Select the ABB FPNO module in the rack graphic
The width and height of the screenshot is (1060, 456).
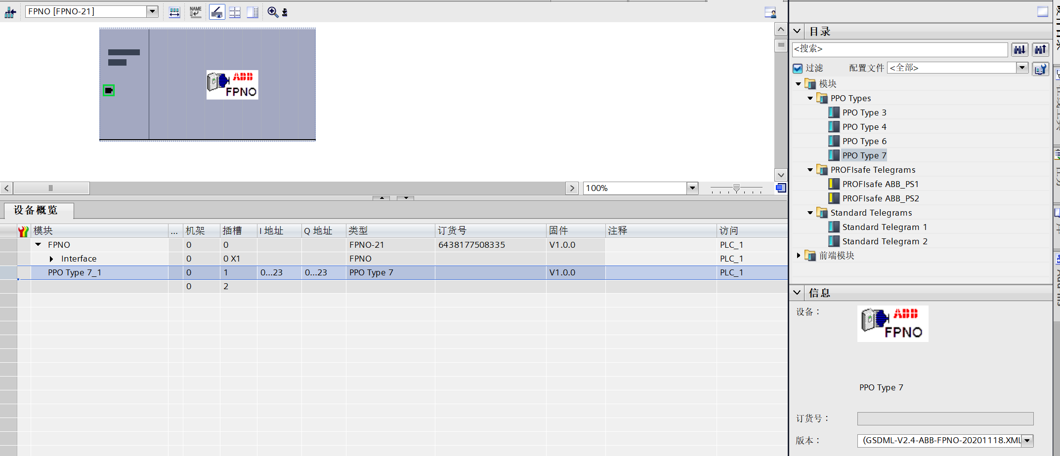tap(232, 85)
